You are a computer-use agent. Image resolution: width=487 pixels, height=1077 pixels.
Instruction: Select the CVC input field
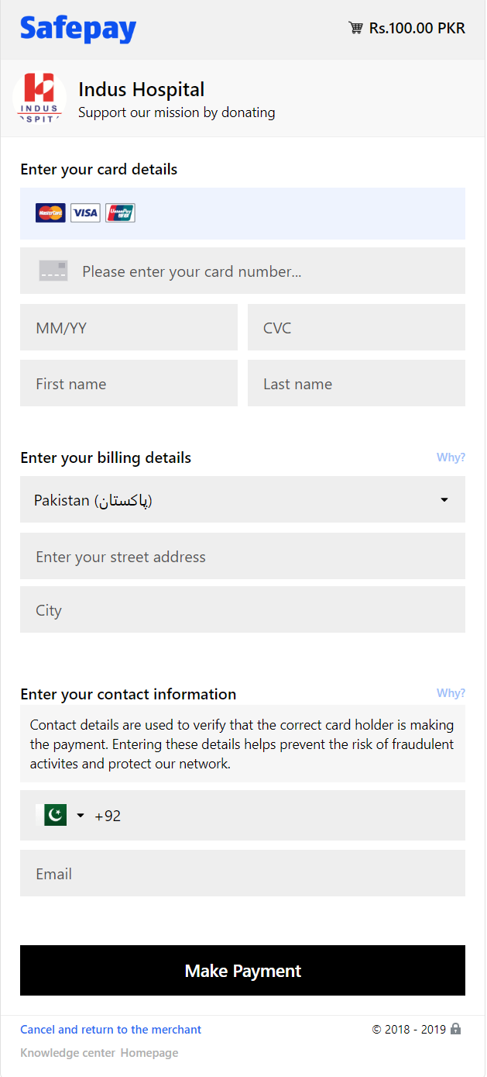(356, 328)
